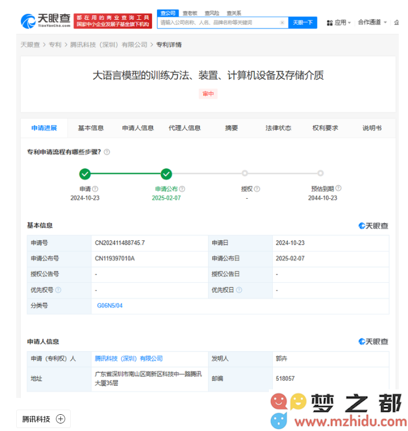This screenshot has height=431, width=408.
Task: Open the 应用 dropdown menu
Action: (339, 23)
